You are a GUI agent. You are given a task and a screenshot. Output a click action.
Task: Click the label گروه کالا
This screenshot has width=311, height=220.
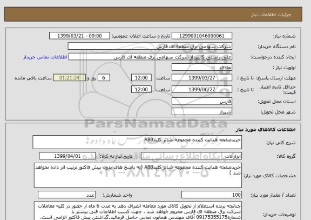click(286, 156)
